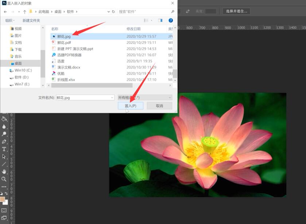
Task: Select the Blur tool
Action: tap(4, 126)
